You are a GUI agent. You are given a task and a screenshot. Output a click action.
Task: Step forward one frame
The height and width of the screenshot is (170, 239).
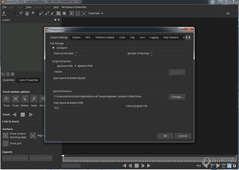pos(143,166)
